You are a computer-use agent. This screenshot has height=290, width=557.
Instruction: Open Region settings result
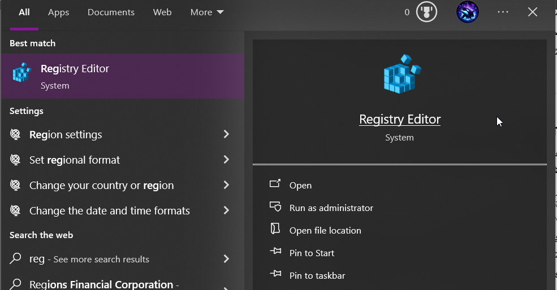pyautogui.click(x=123, y=134)
